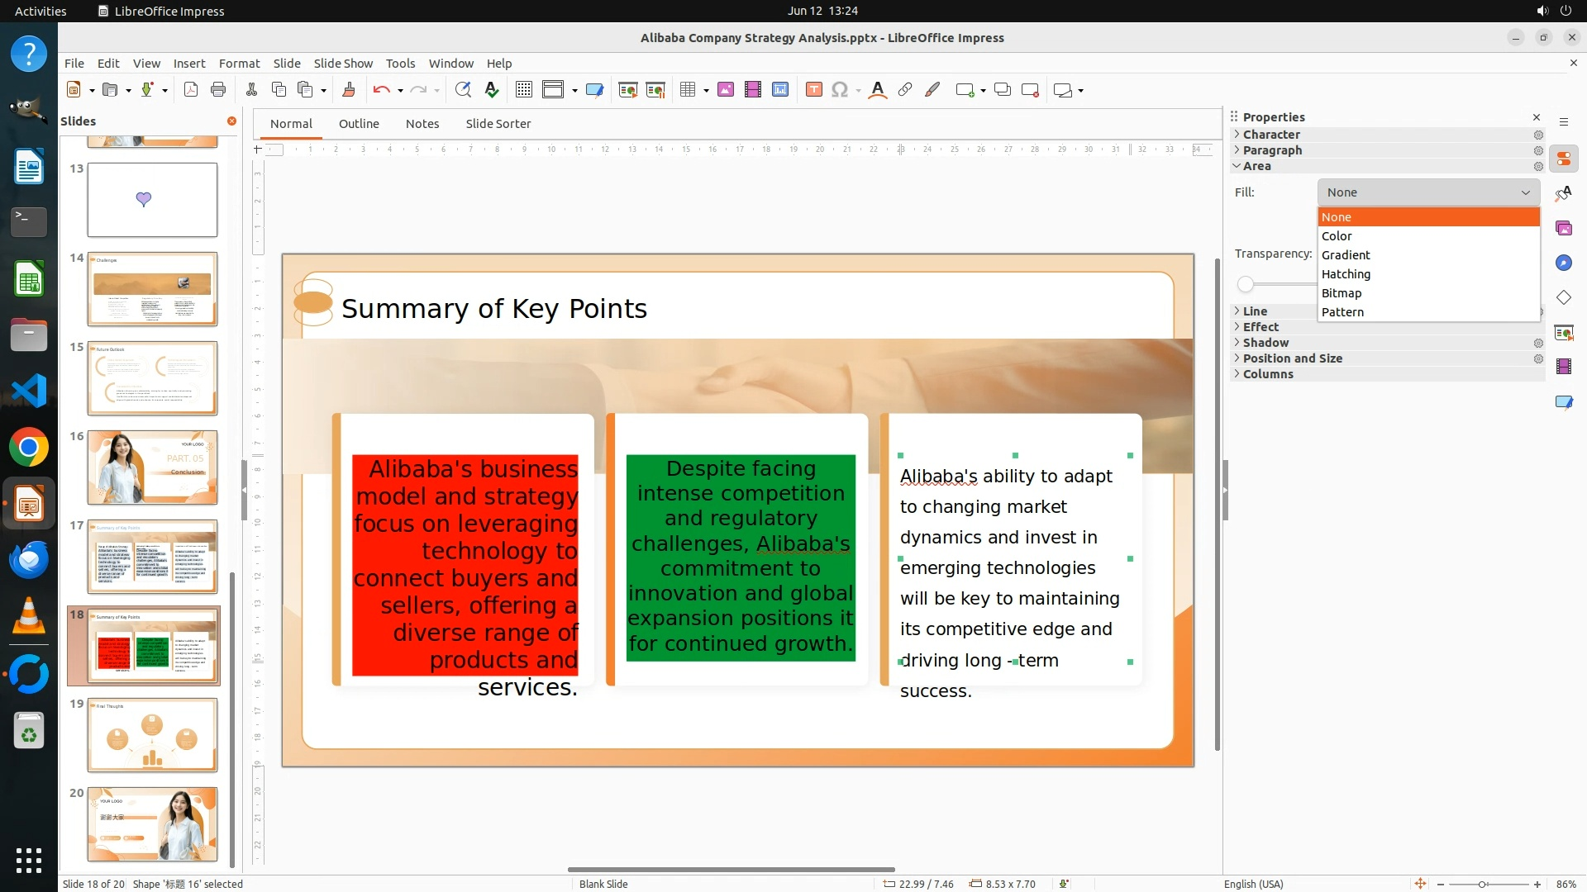Image resolution: width=1587 pixels, height=892 pixels.
Task: Collapse the Area section
Action: pos(1256,166)
